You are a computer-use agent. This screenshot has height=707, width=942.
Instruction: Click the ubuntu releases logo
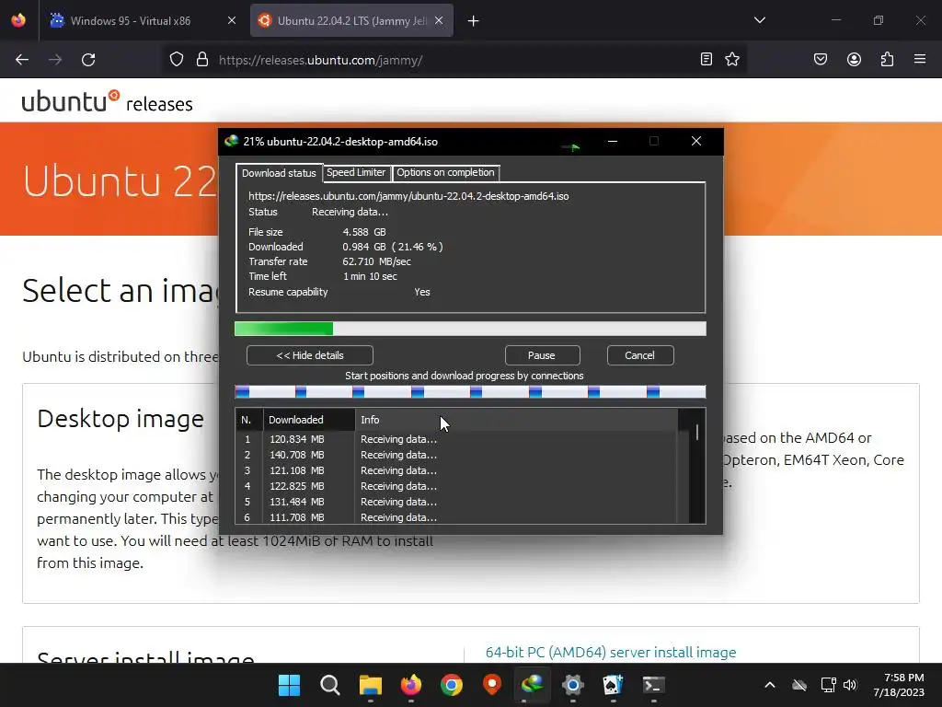tap(107, 101)
